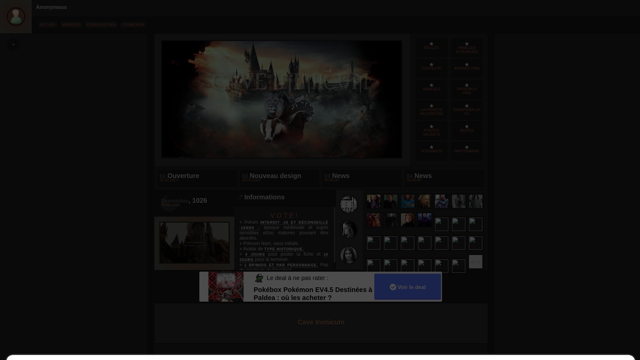Image resolution: width=640 pixels, height=360 pixels.
Task: Click the round striped staff avatar icon
Action: 349,204
